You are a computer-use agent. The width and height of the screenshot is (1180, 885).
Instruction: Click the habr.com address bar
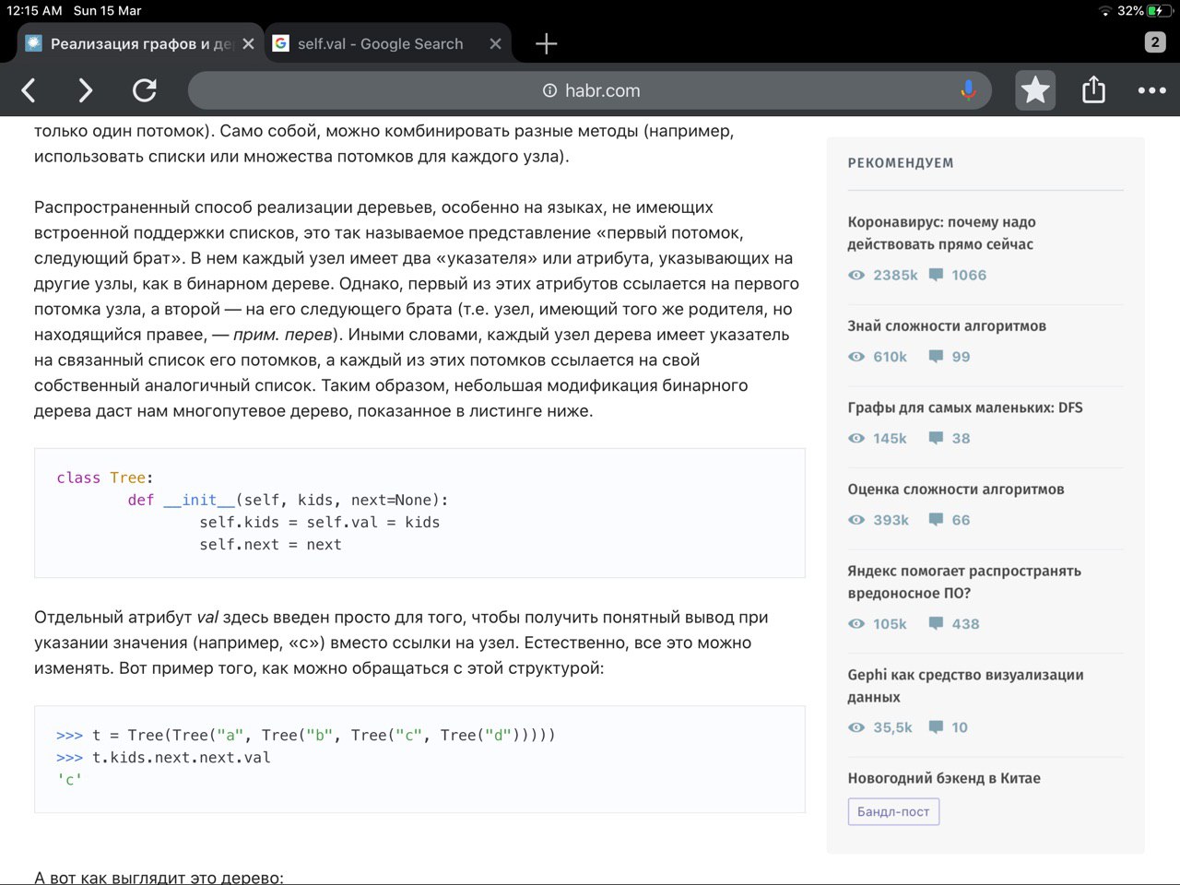590,90
